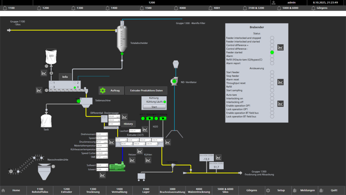Image resolution: width=346 pixels, height=195 pixels.
Task: Click the trend icon below Heizen label
Action: coord(132,160)
